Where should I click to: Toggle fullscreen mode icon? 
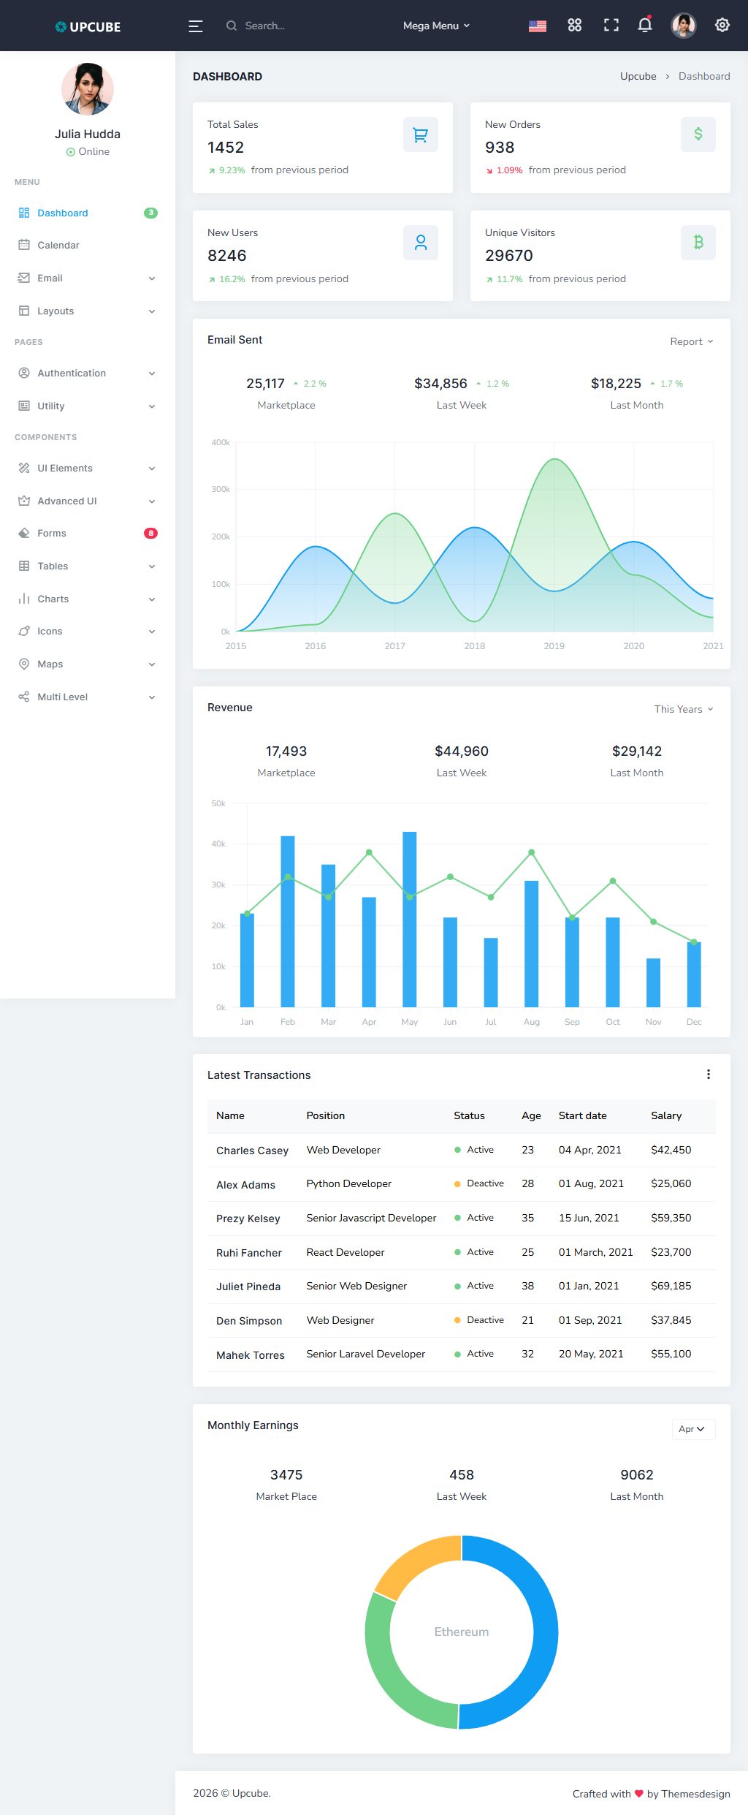611,26
